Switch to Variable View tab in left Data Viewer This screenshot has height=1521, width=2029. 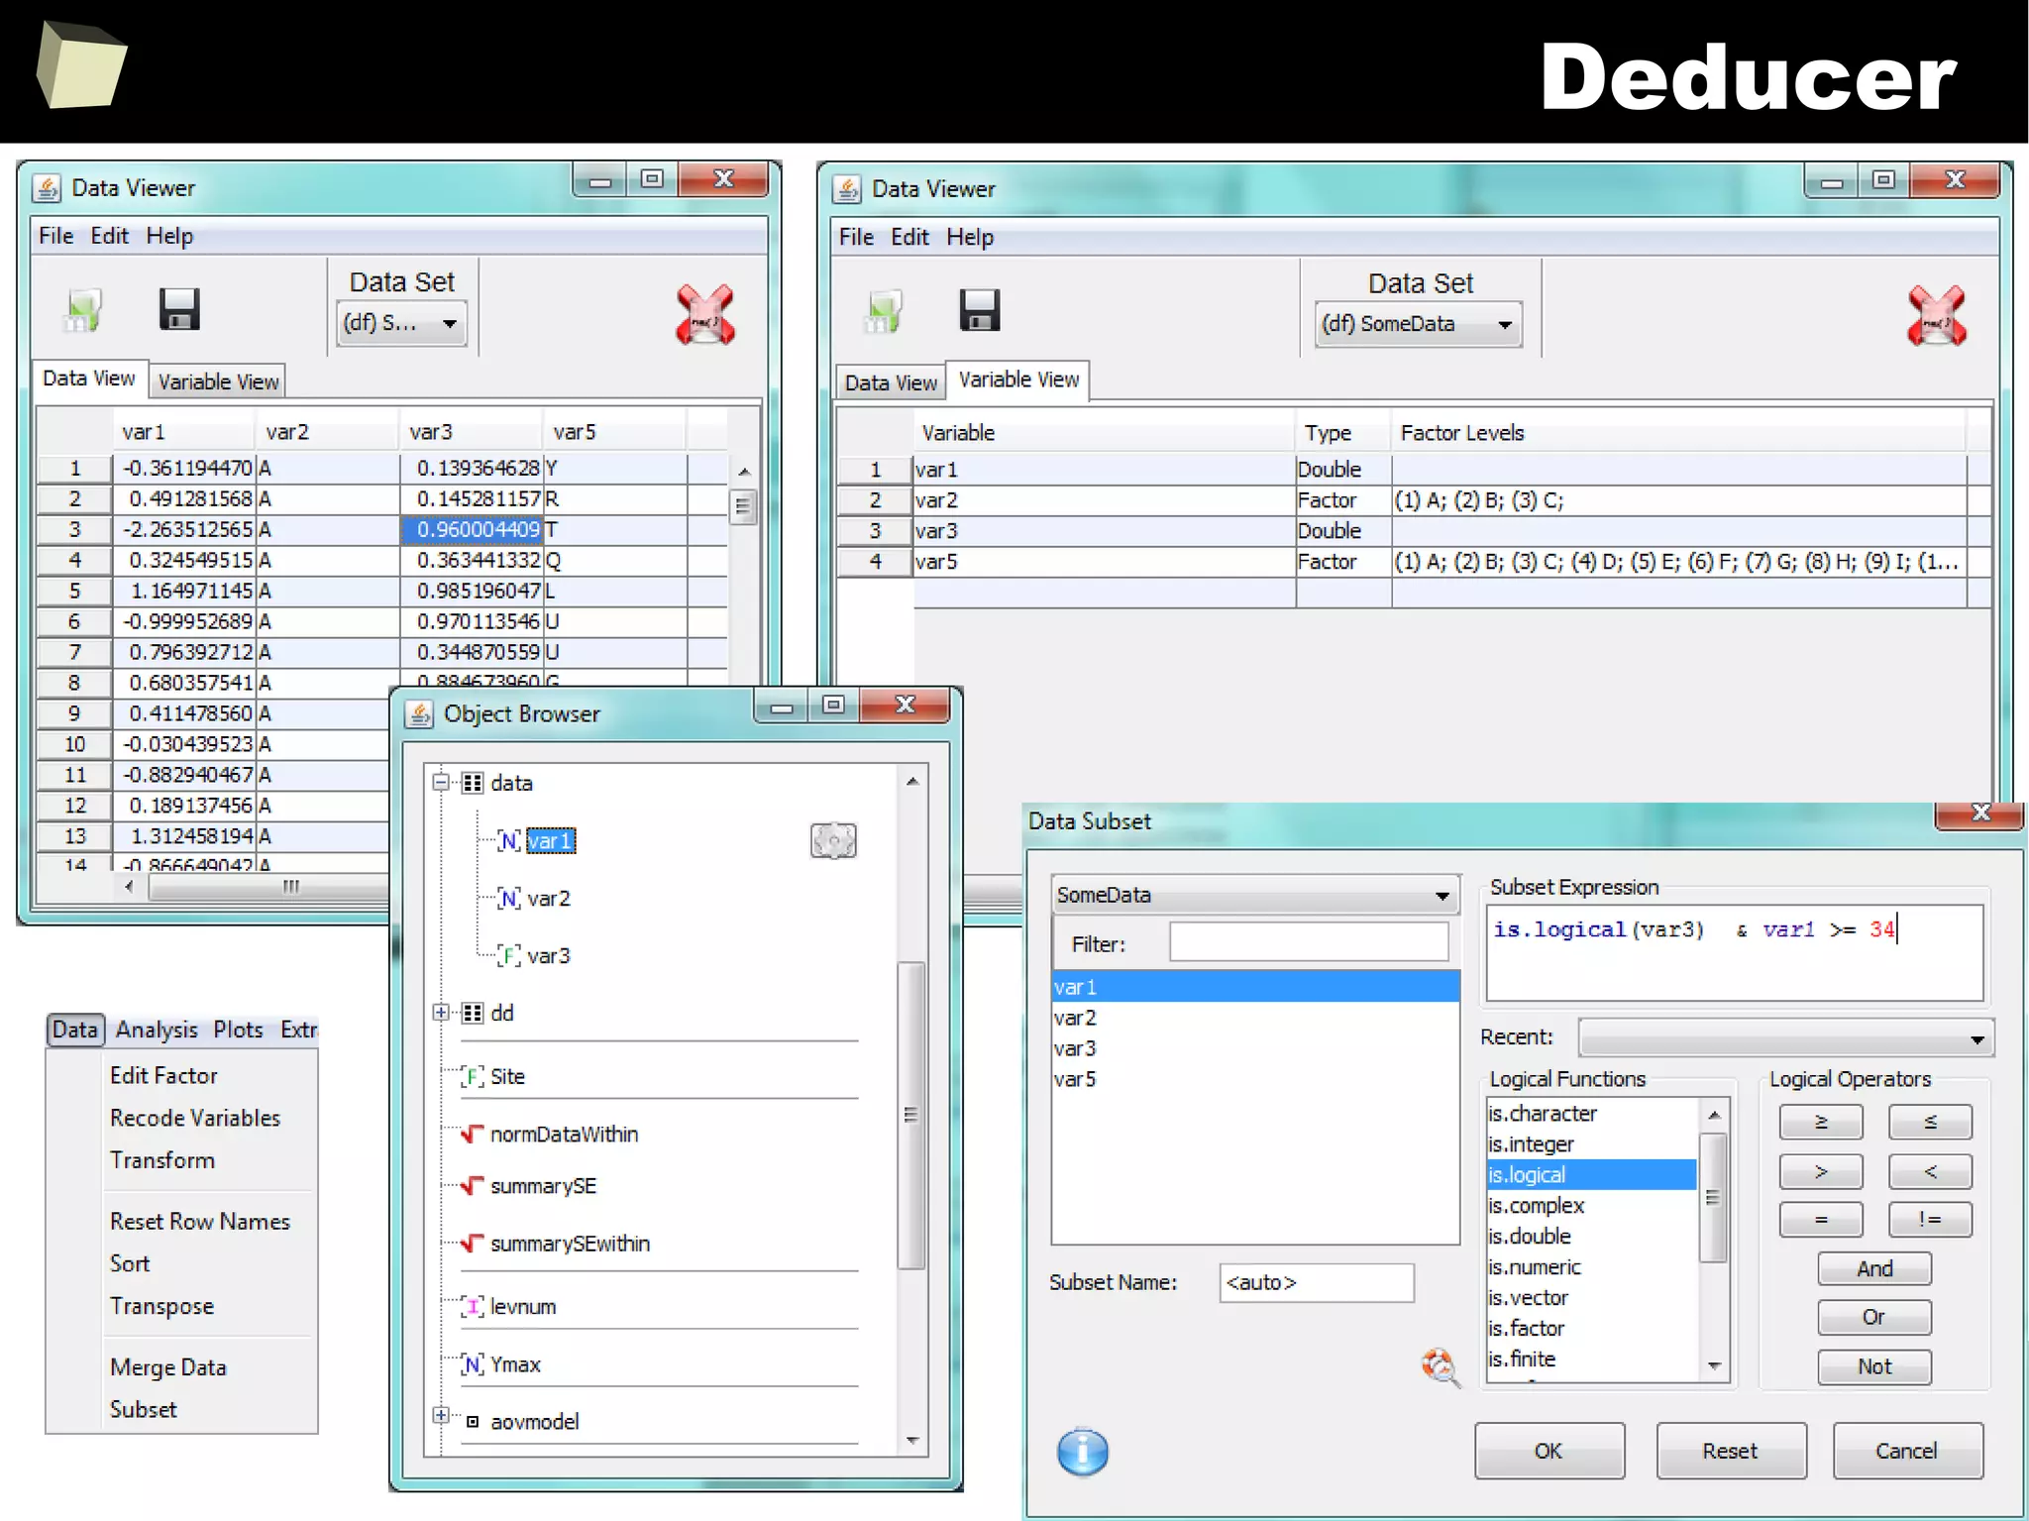coord(218,381)
